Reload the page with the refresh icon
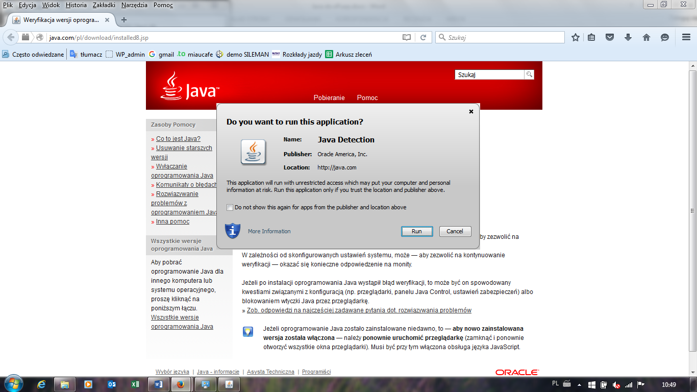Viewport: 697px width, 392px height. 423,37
